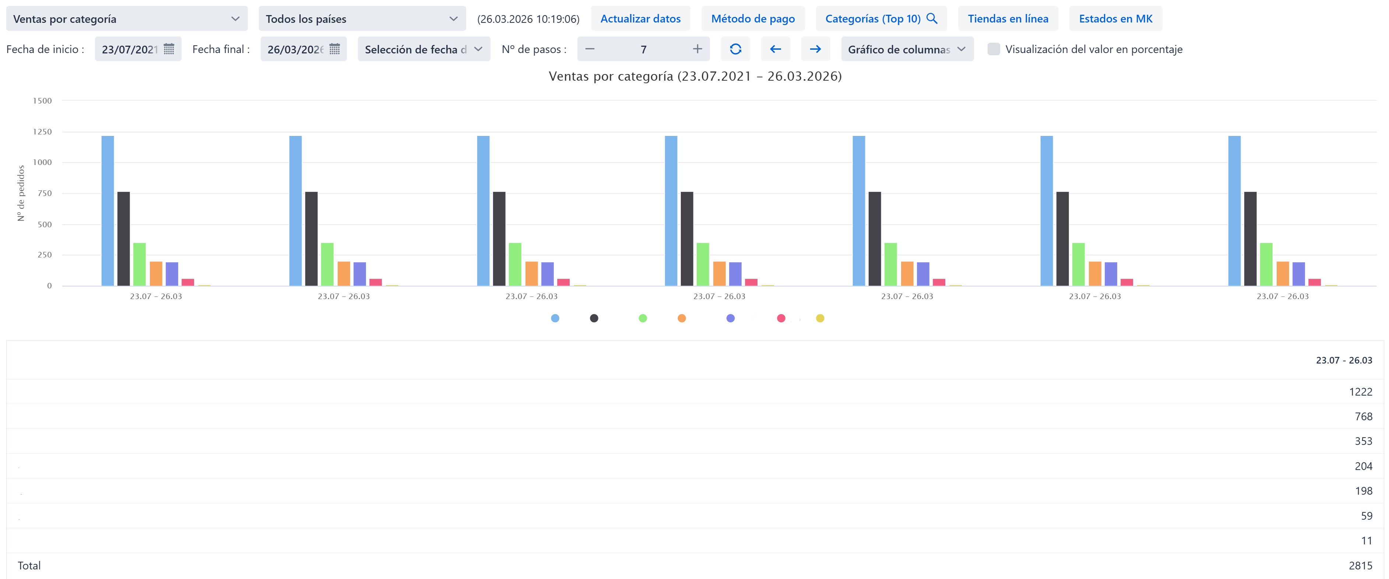Increase step count with plus button
Screen dimensions: 1389x579
(697, 49)
